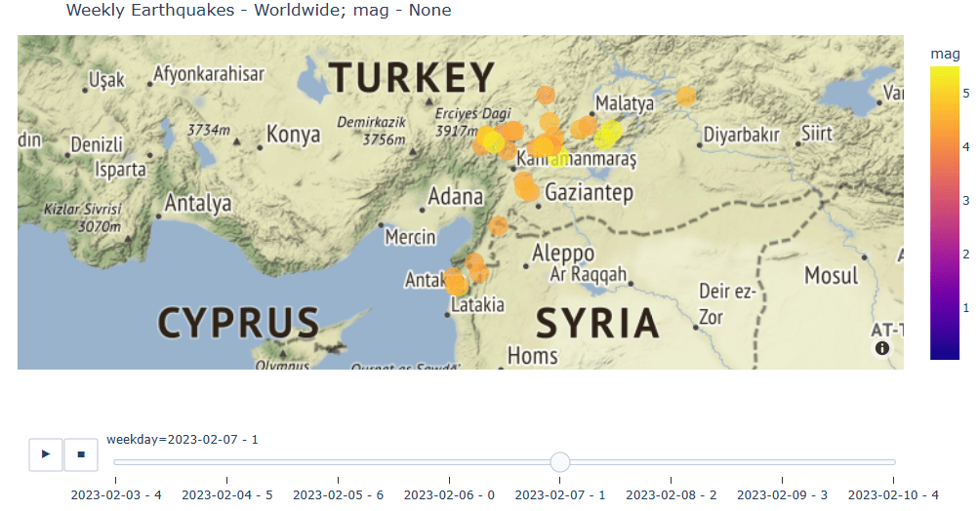This screenshot has height=511, width=978.
Task: Click the Antalya city label
Action: (x=198, y=203)
